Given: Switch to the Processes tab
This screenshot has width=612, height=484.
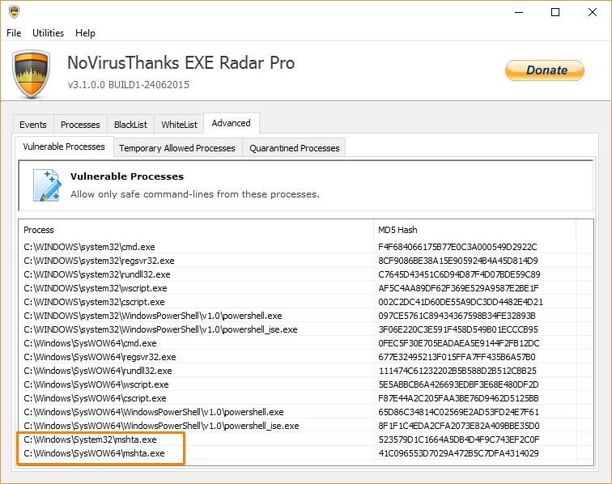Looking at the screenshot, I should pos(80,125).
